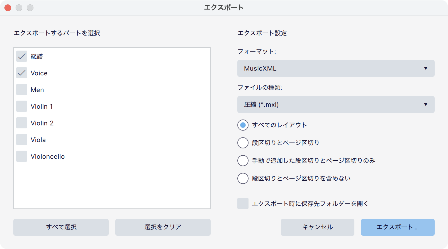Select the すべてのレイアウト radio button

pos(243,125)
